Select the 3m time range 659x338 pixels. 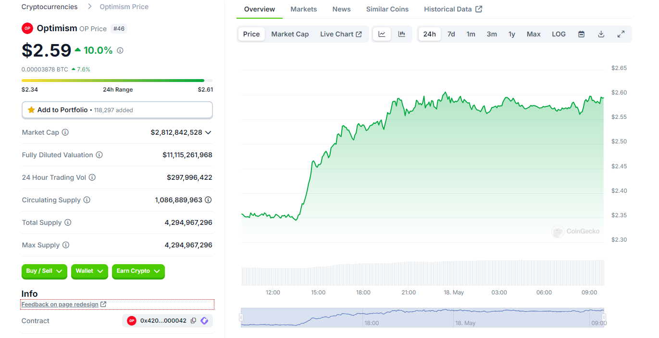coord(492,34)
